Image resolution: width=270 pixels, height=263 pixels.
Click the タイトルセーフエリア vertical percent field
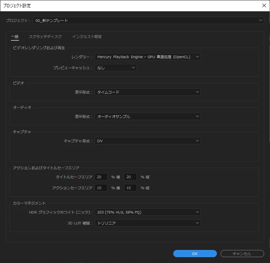(x=130, y=177)
